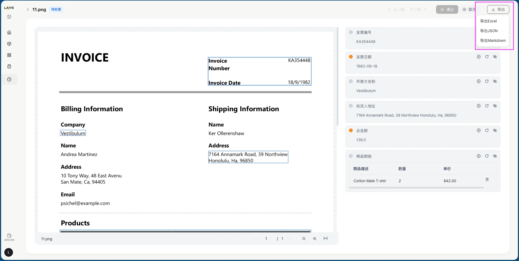Screen dimensions: 519x261
Task: Select 导出Markdown from export menu
Action: click(493, 40)
